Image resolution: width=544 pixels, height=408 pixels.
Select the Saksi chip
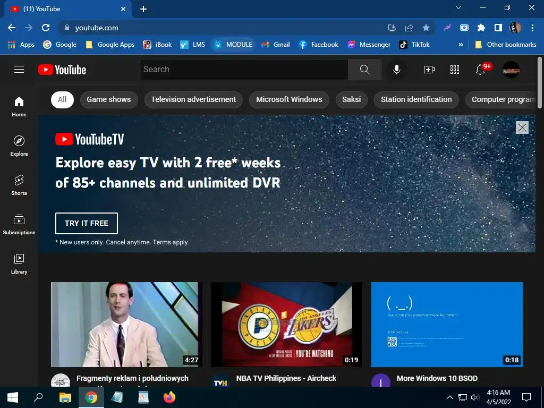point(352,99)
